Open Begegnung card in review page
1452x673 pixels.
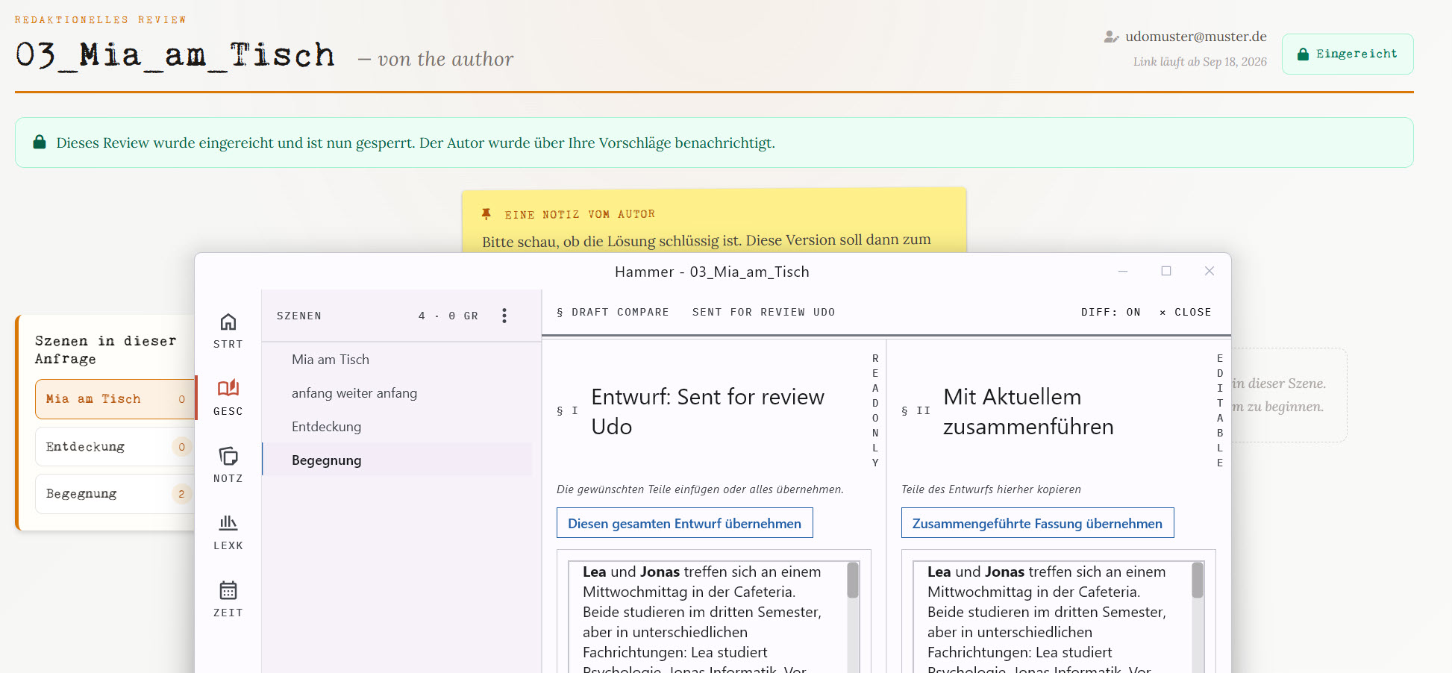tap(115, 494)
